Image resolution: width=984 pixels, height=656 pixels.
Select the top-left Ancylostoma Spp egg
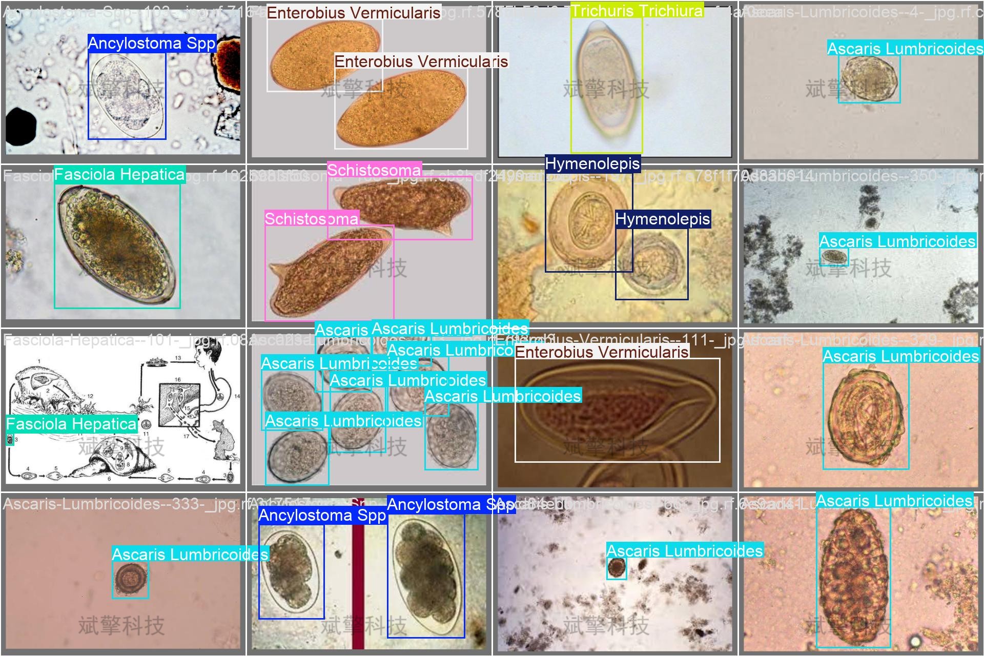pos(127,96)
